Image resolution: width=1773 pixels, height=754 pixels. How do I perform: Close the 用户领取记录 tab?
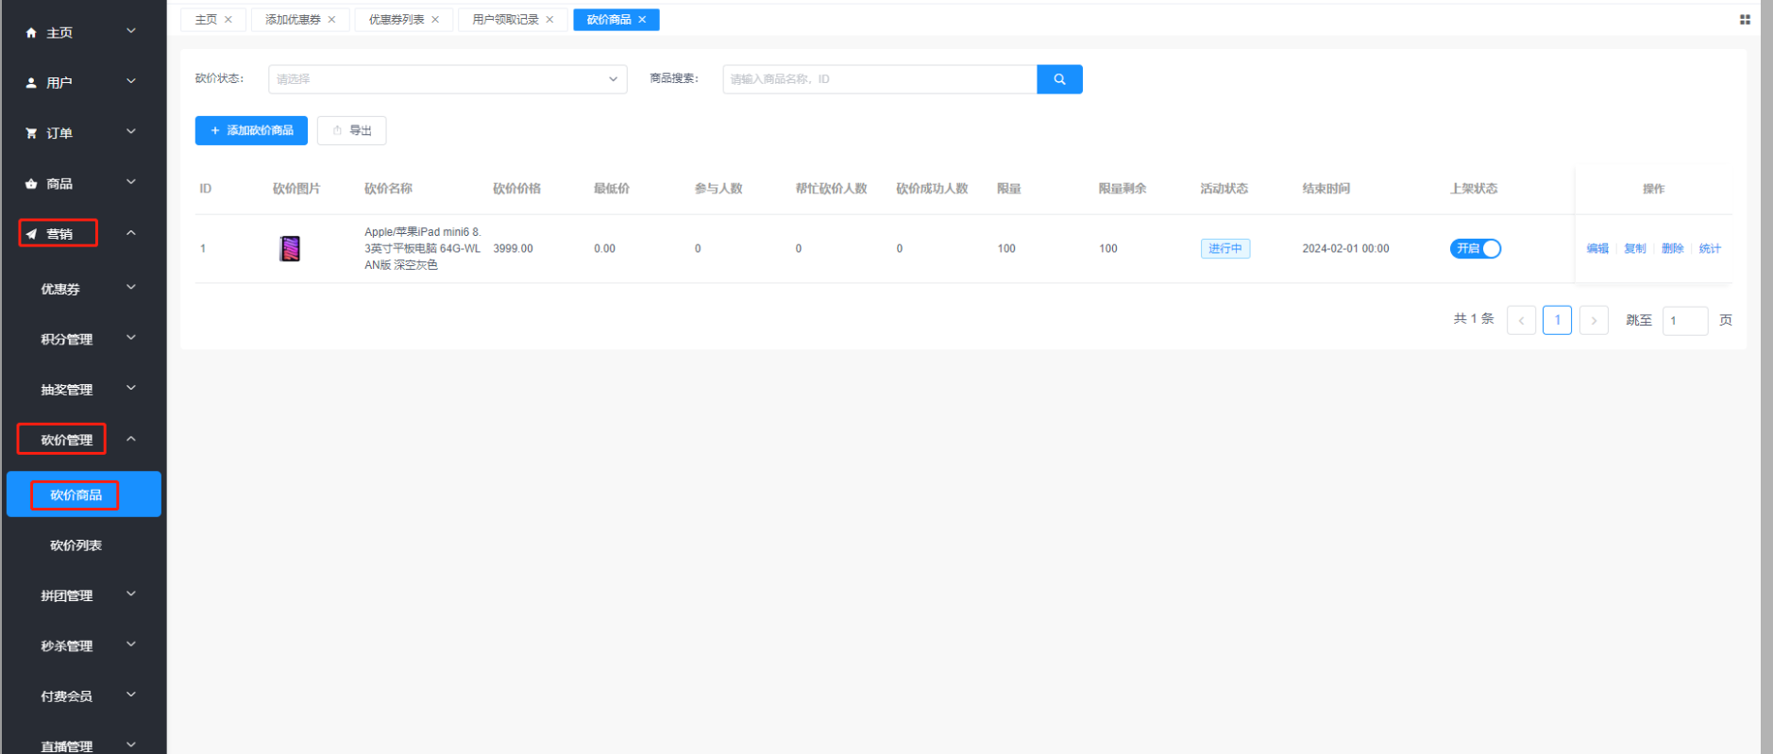pyautogui.click(x=549, y=20)
